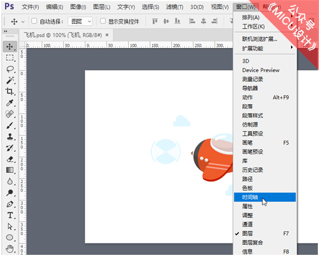Screen dimensions: 319x256
Task: Select the Move tool in the toolbox
Action: (10, 46)
